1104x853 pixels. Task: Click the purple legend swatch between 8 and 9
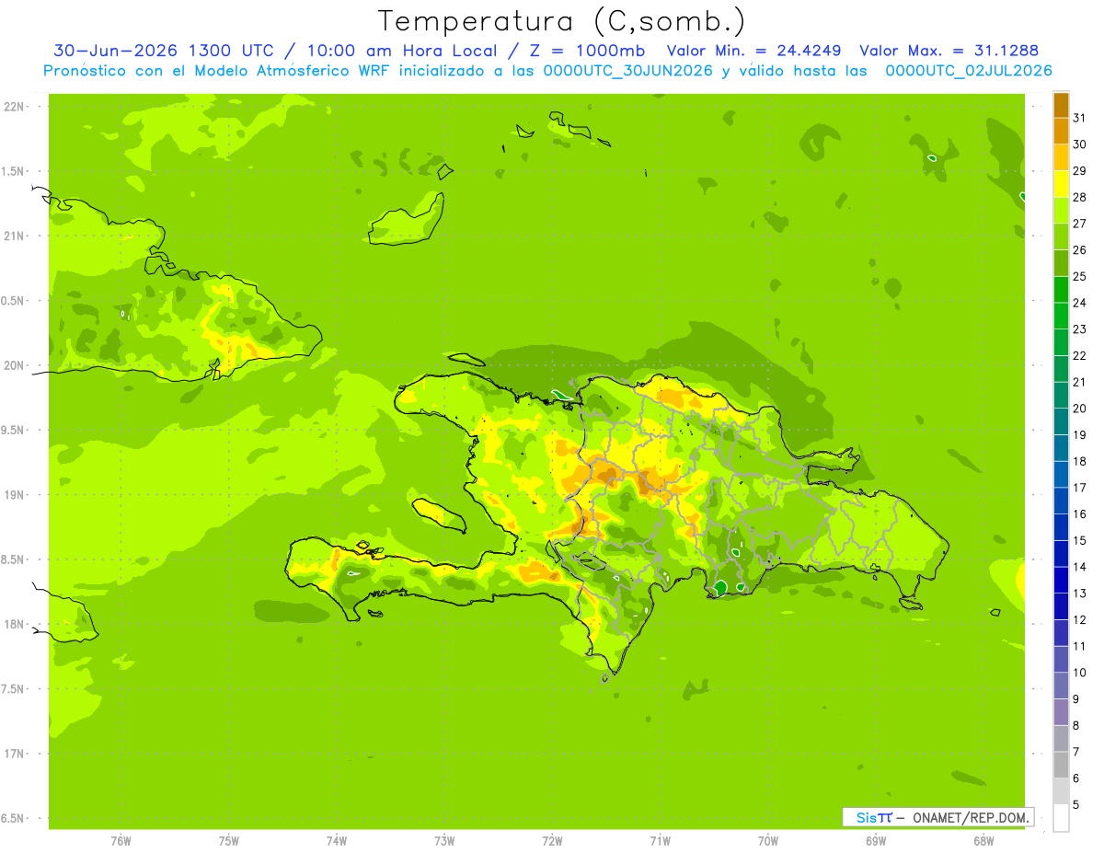pos(1061,712)
